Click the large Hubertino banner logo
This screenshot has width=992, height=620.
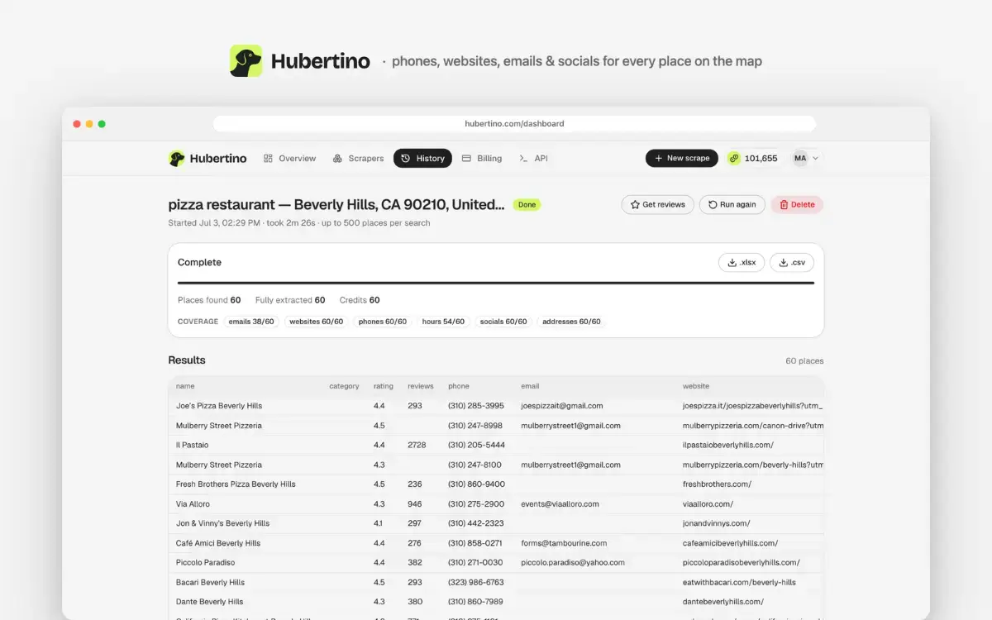tap(246, 61)
